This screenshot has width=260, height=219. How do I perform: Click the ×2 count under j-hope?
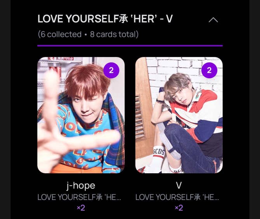[x=81, y=208]
